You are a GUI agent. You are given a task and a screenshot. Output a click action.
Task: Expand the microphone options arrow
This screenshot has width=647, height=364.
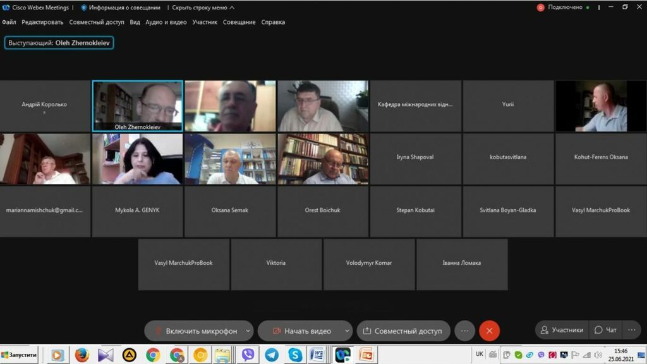(248, 331)
